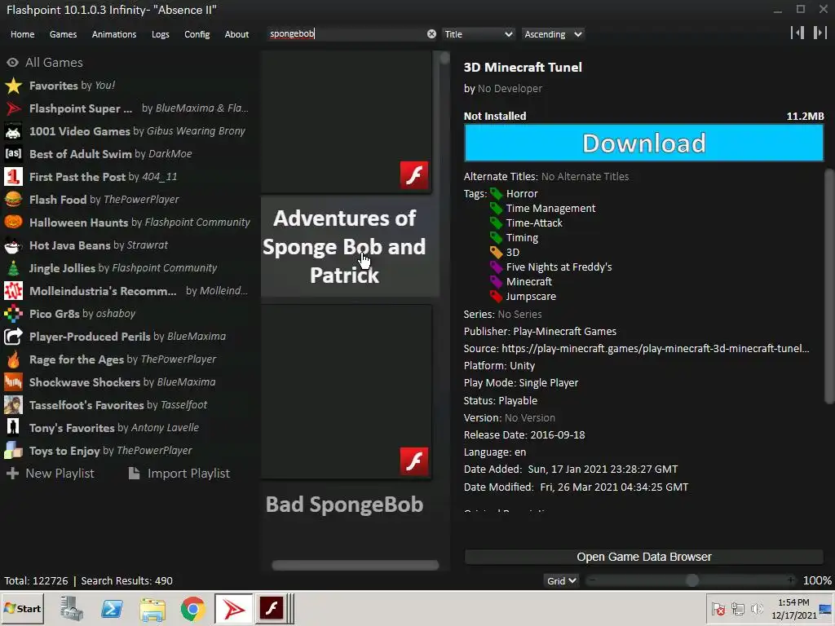Click the Shockwave Shockers playlist icon
Viewport: 835px width, 626px height.
point(13,382)
